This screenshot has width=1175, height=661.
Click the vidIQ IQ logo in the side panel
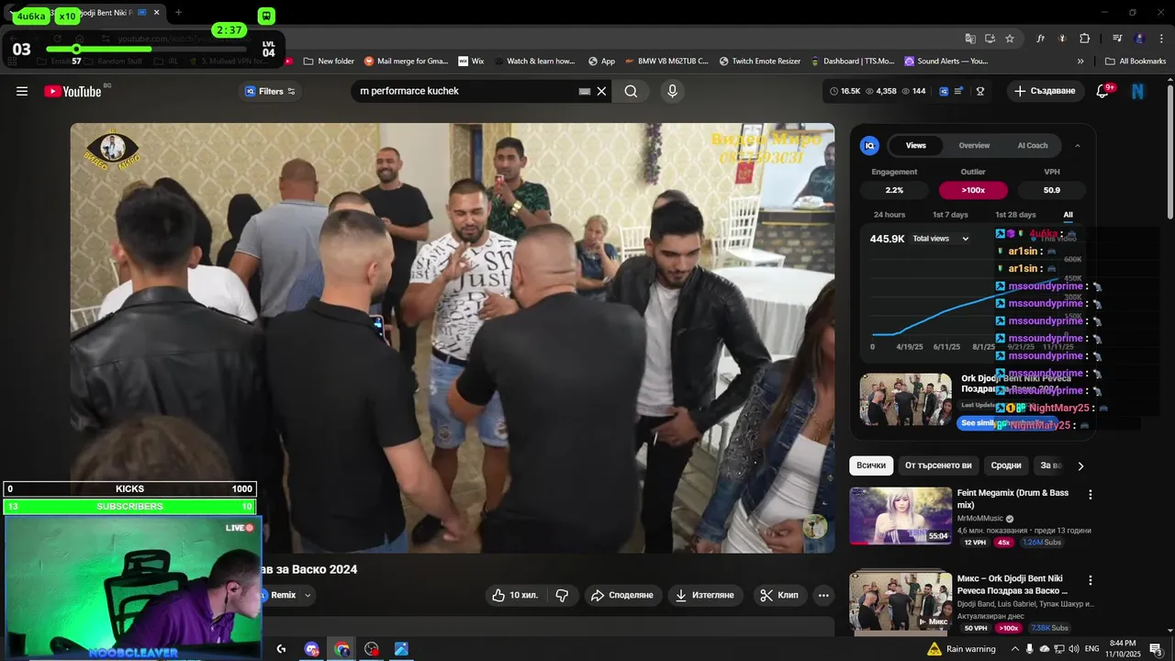click(869, 145)
